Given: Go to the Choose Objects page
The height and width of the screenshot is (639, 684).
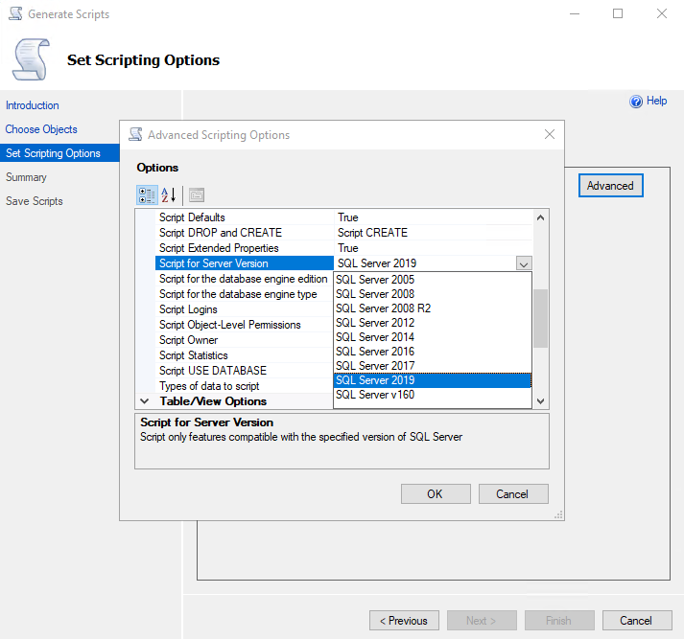Looking at the screenshot, I should [41, 129].
